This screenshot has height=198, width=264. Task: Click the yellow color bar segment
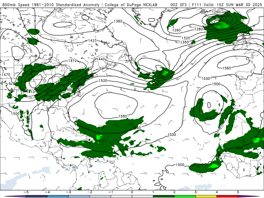coord(206,196)
